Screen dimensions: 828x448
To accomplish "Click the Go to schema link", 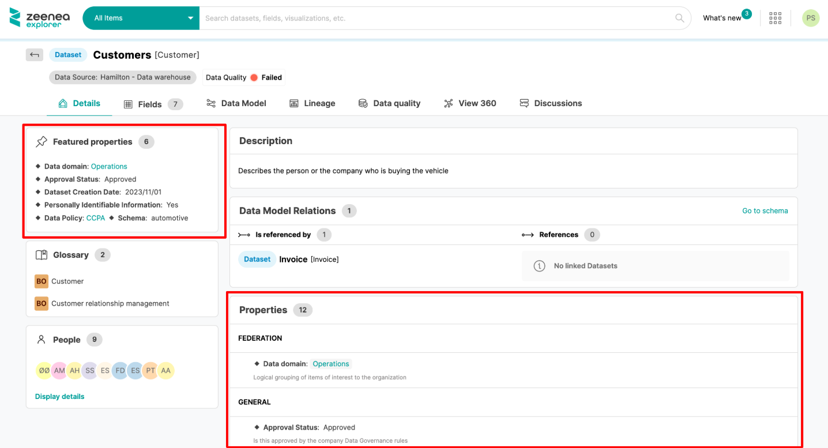I will click(765, 210).
